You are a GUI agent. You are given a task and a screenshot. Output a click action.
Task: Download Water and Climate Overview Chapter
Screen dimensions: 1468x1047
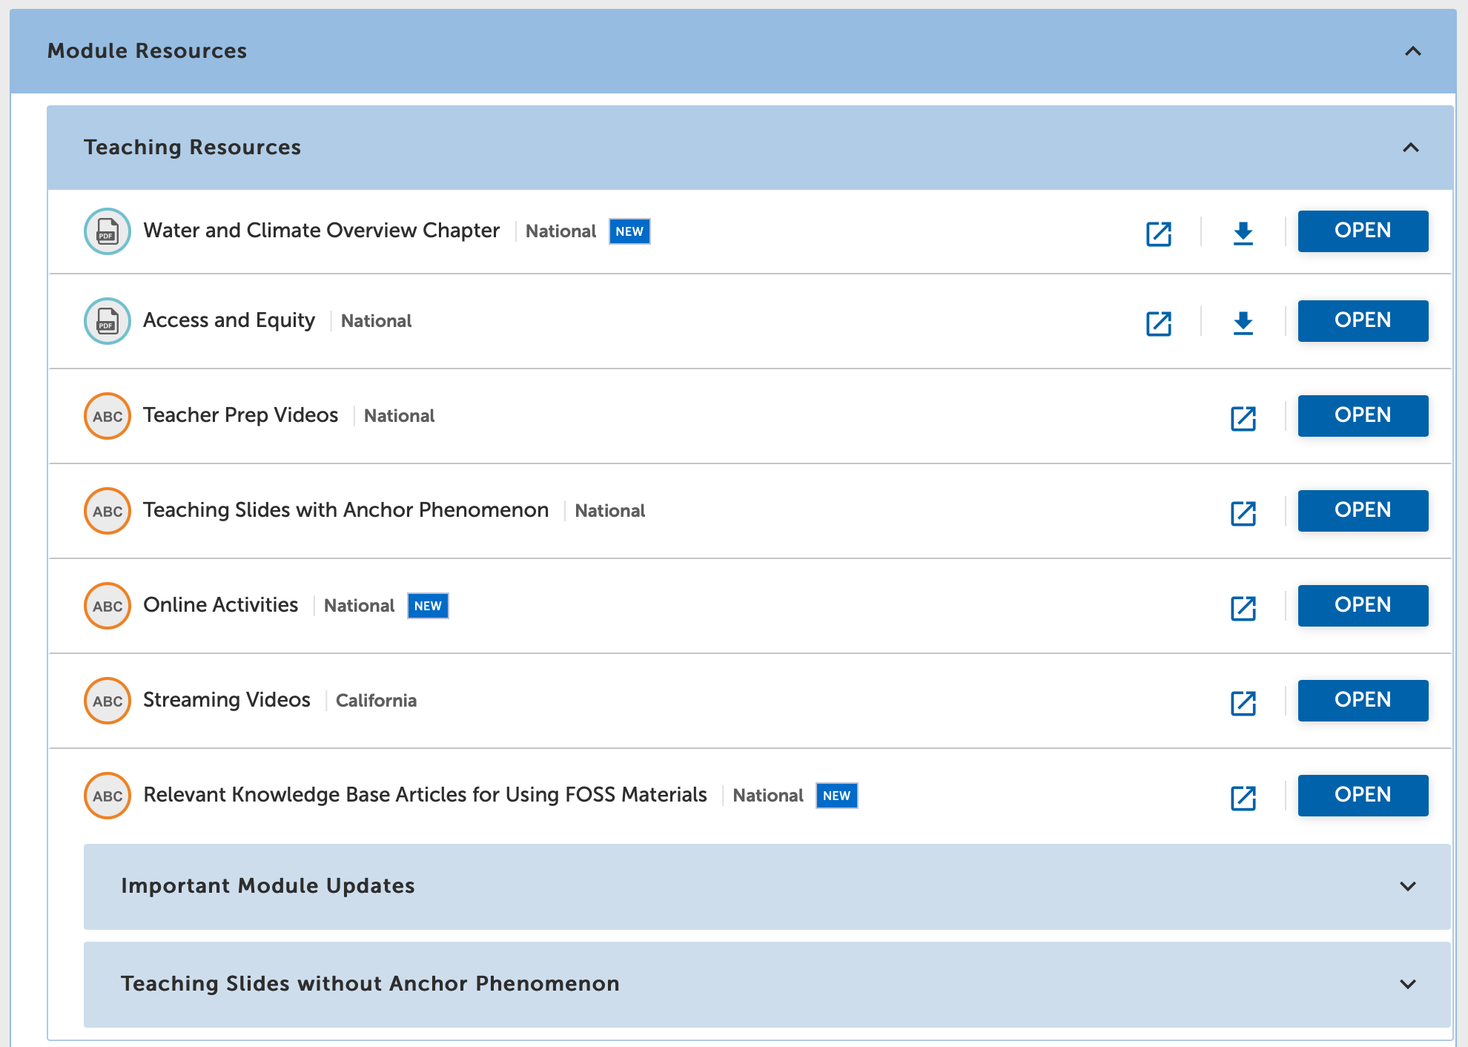(x=1243, y=233)
